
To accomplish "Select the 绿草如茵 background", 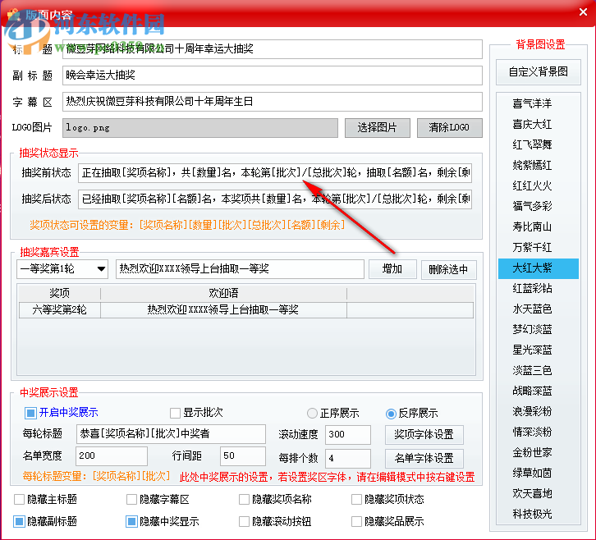I will point(539,473).
